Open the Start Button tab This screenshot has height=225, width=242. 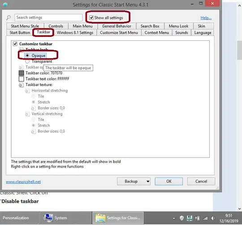click(20, 33)
